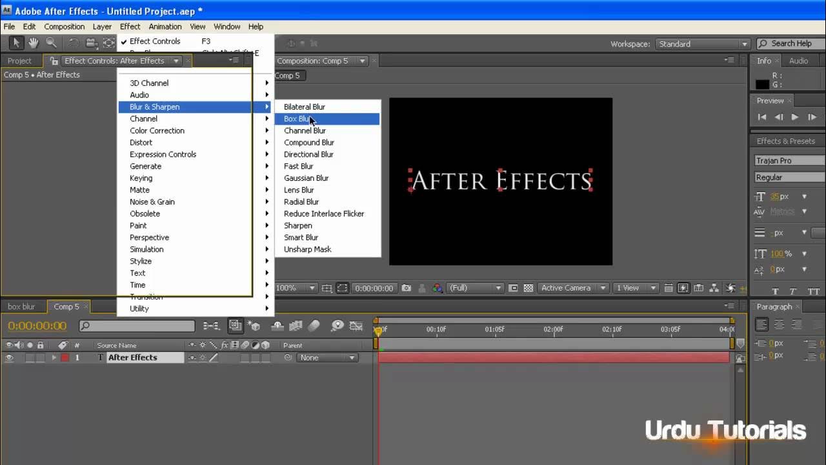Toggle quality switch on layer 1

[x=213, y=358]
